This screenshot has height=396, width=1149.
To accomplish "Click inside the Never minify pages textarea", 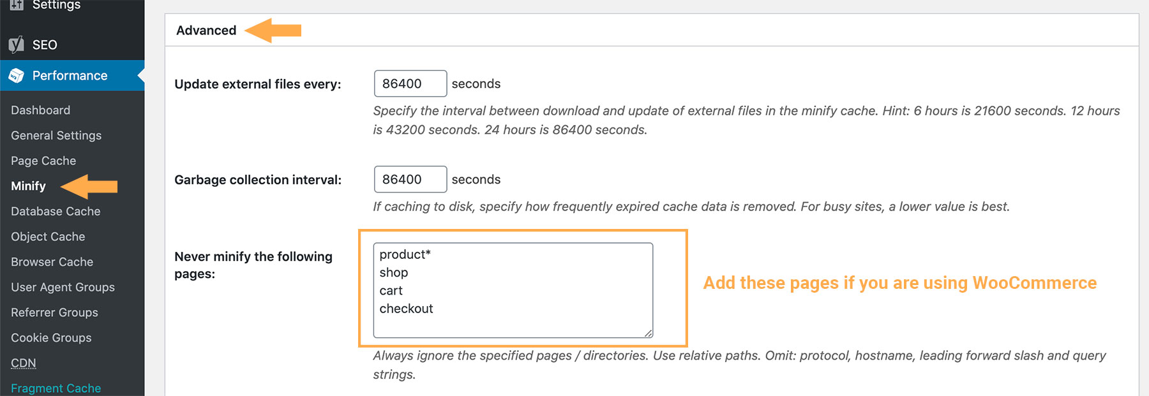I will 511,287.
